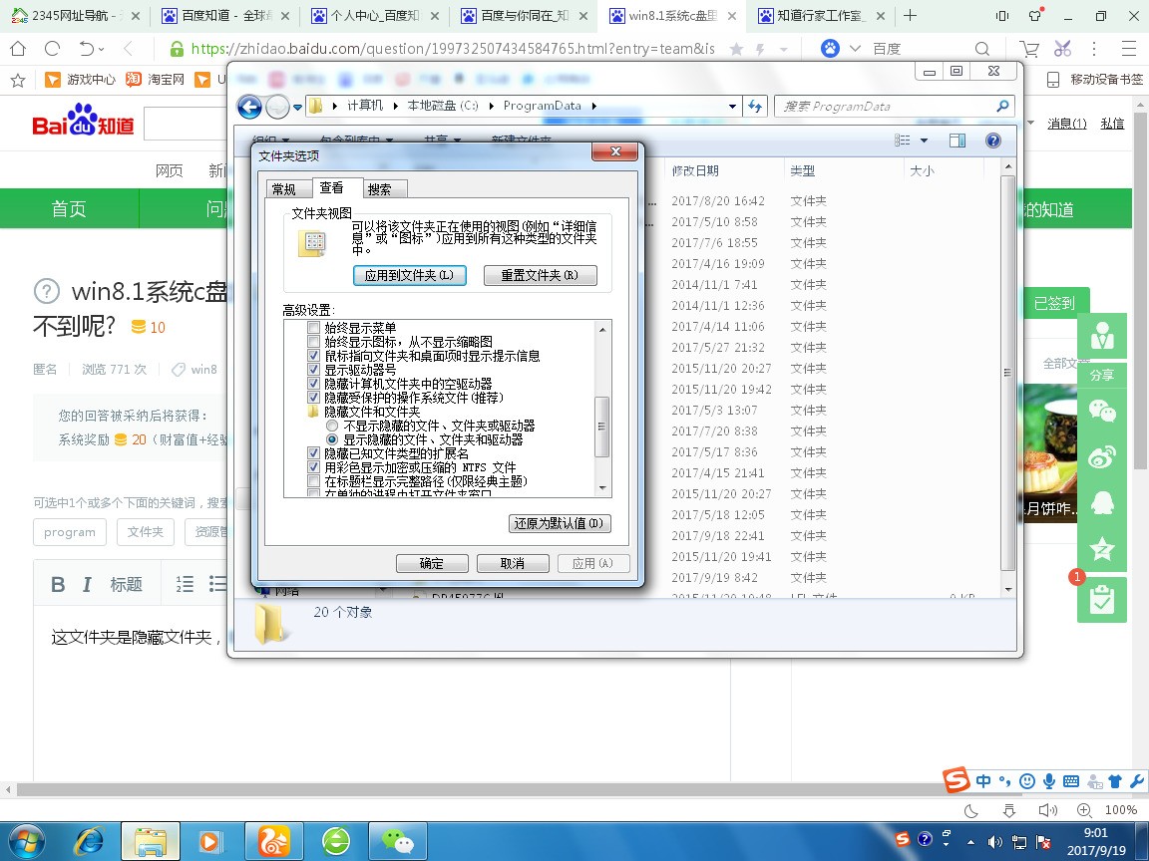
Task: Enable night mode via the moon icon
Action: pos(970,810)
